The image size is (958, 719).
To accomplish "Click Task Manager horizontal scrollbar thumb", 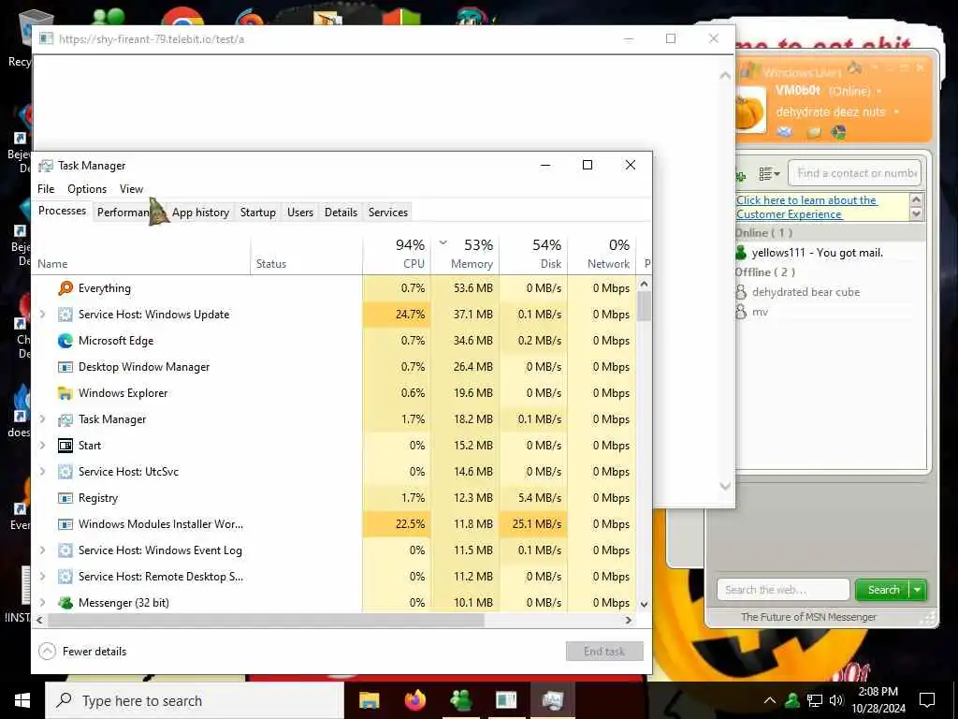I will tap(266, 620).
